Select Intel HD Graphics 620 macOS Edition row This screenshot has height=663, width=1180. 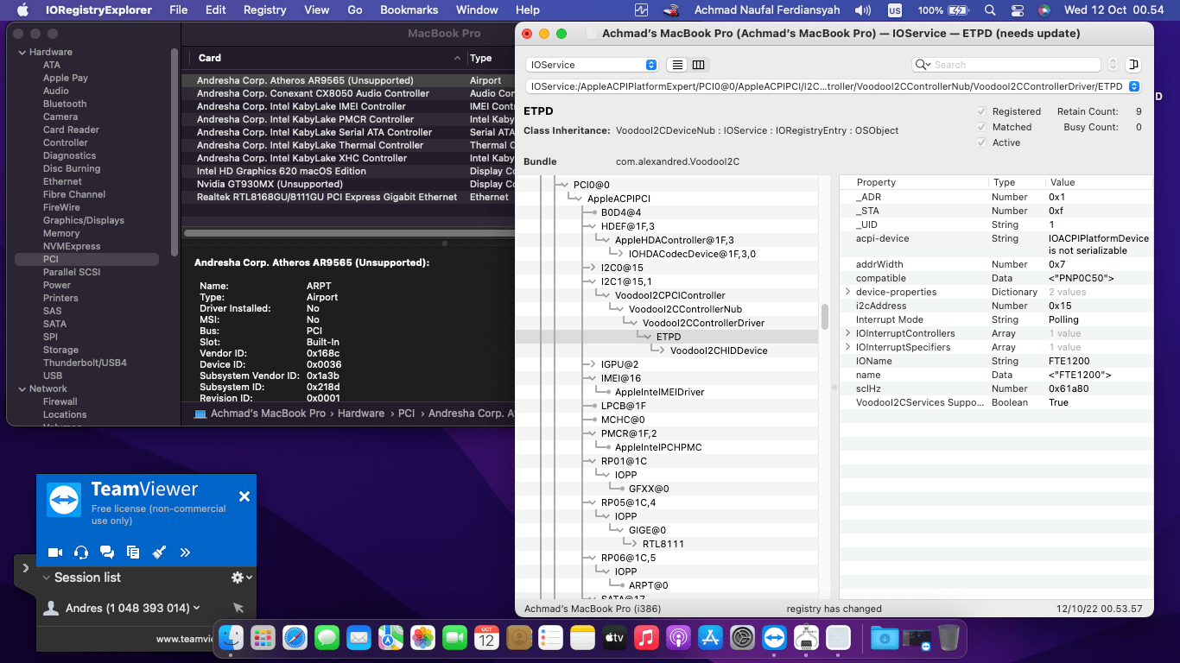tap(348, 171)
